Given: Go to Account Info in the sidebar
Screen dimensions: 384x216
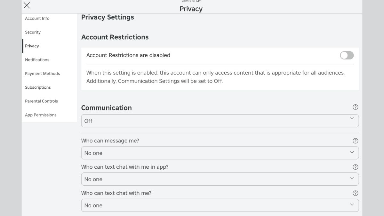Looking at the screenshot, I should pyautogui.click(x=37, y=19).
